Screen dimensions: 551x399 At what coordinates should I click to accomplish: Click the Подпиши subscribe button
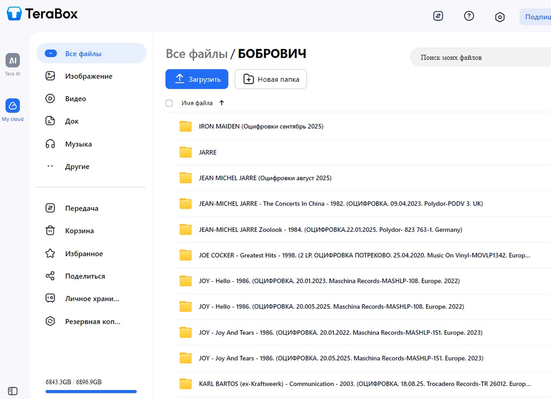535,17
